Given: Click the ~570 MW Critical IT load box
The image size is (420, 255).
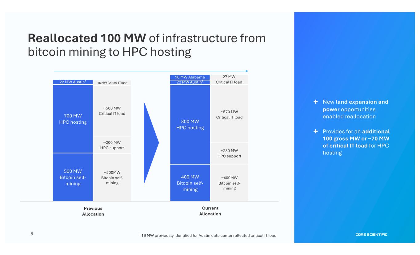Looking at the screenshot, I should click(x=229, y=114).
